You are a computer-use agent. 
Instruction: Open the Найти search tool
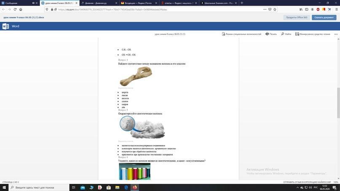coord(286,34)
